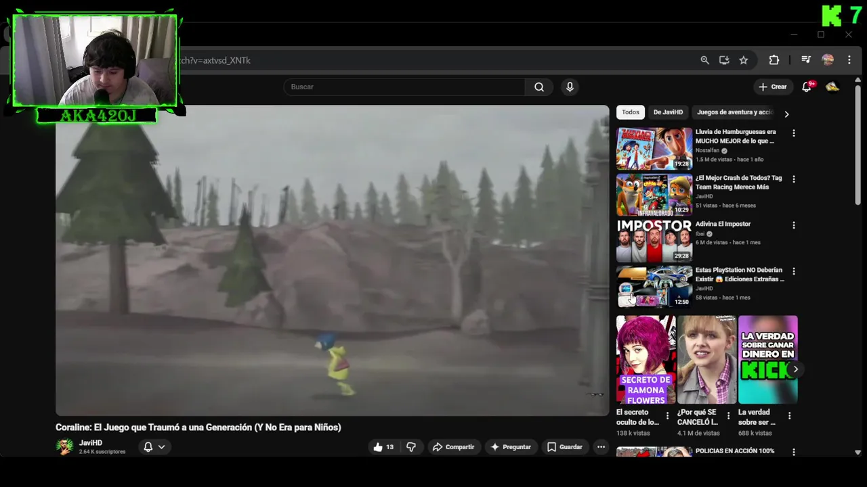The image size is (867, 487).
Task: Open ¿El Mejor Crash de Todos? title
Action: [x=738, y=183]
